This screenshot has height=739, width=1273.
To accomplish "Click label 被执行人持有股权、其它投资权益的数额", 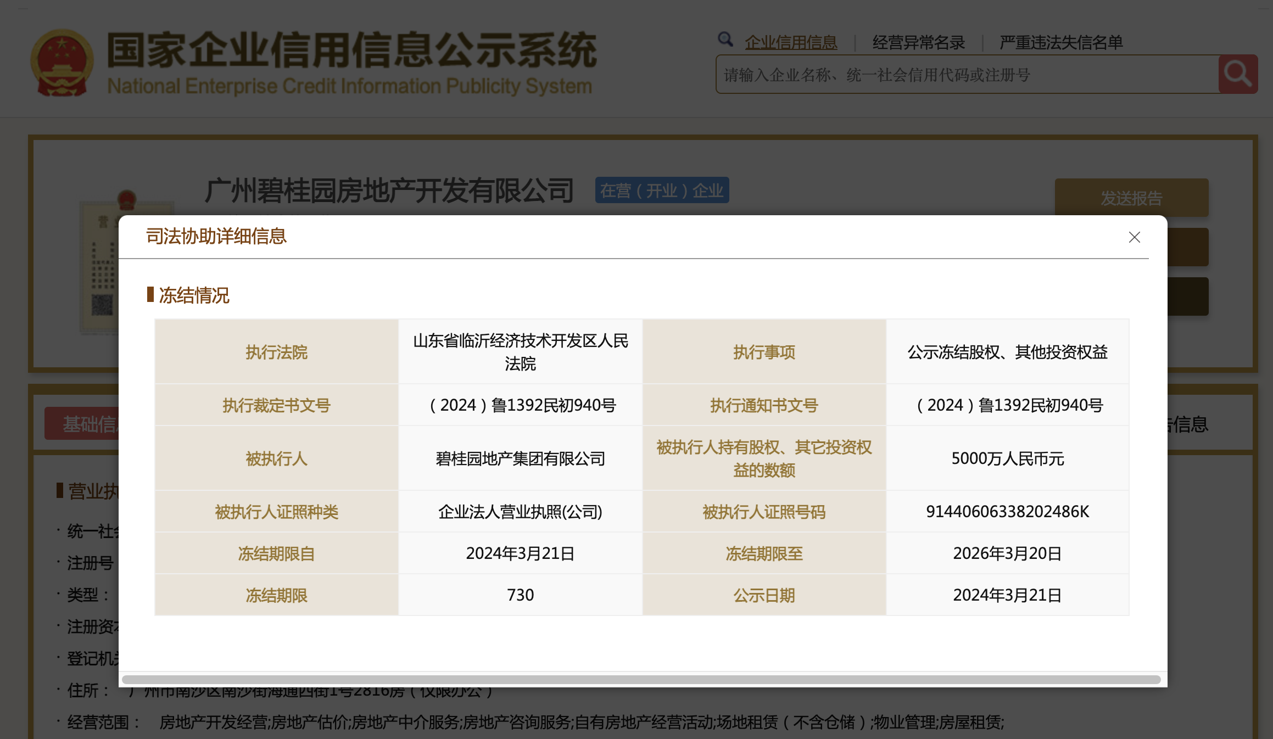I will click(764, 458).
